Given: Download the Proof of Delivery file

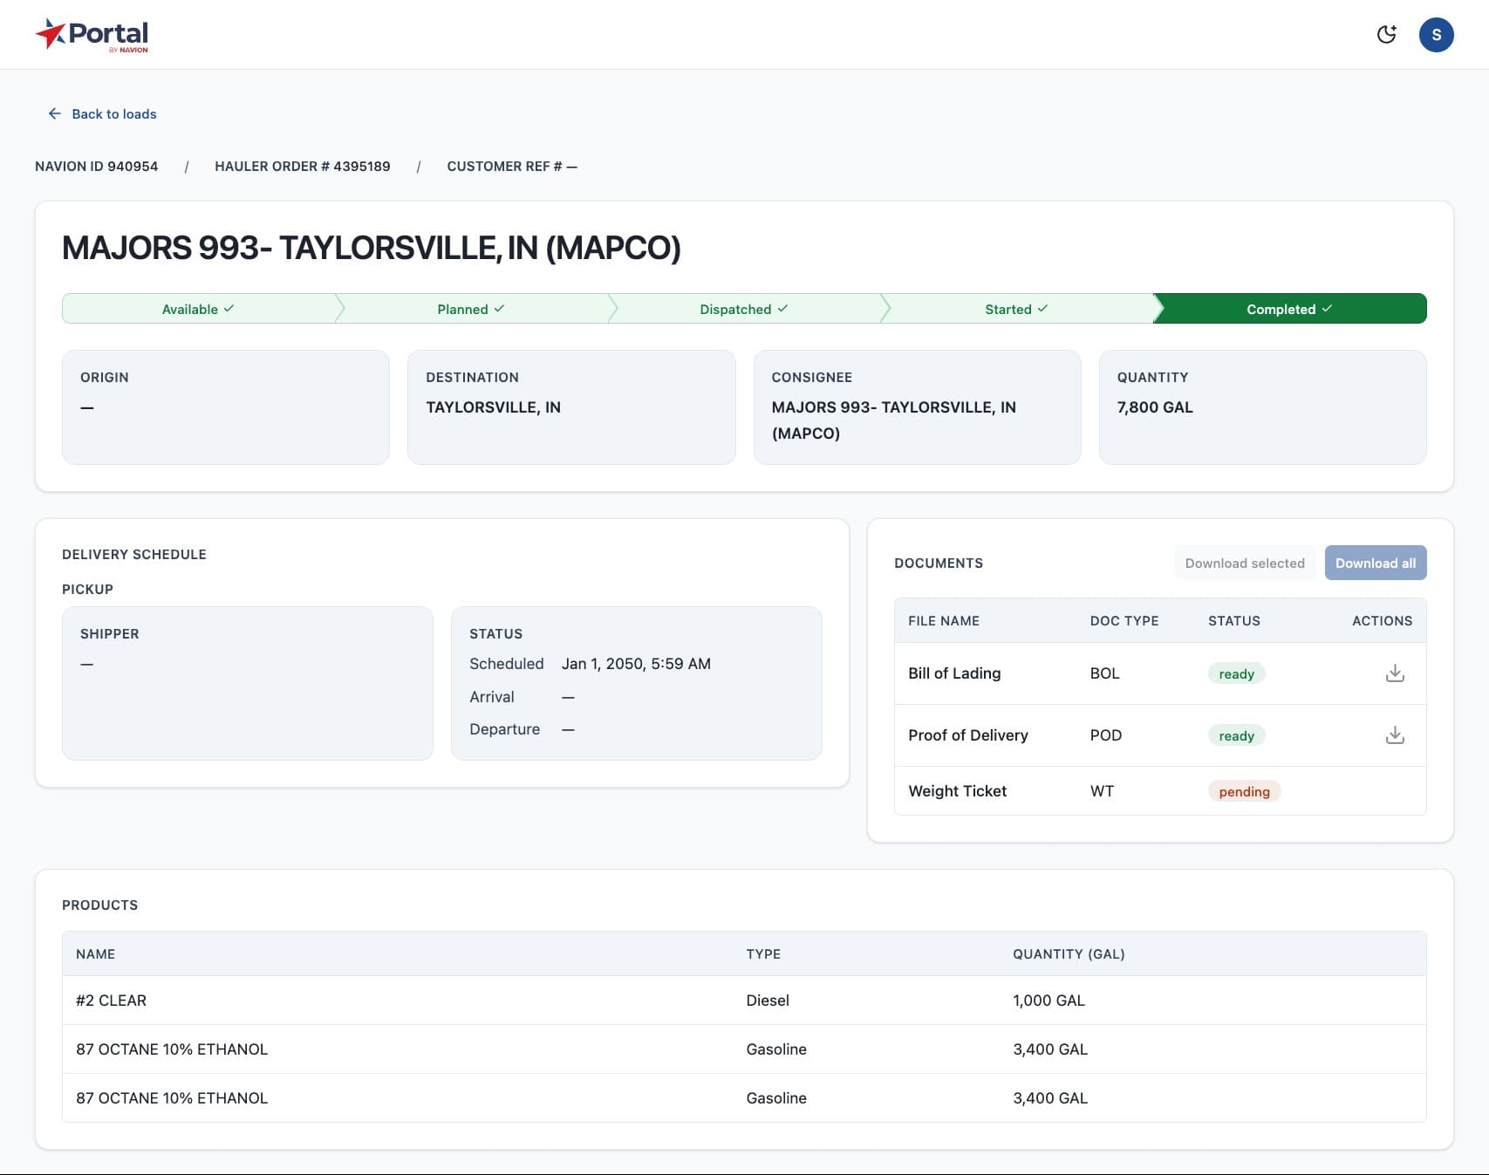Looking at the screenshot, I should pyautogui.click(x=1395, y=735).
